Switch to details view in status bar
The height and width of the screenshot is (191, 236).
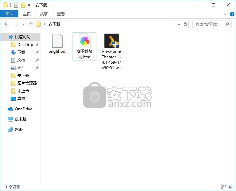point(224,186)
